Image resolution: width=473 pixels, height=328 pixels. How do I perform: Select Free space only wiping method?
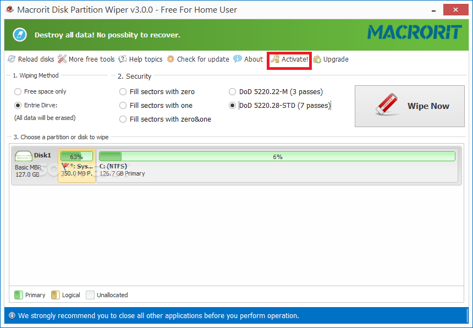tap(18, 92)
